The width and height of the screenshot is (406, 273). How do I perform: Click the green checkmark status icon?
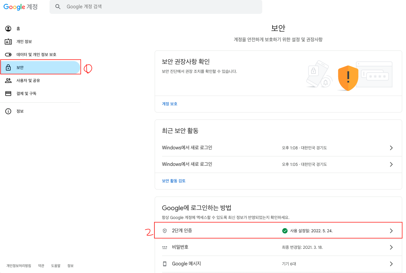285,231
